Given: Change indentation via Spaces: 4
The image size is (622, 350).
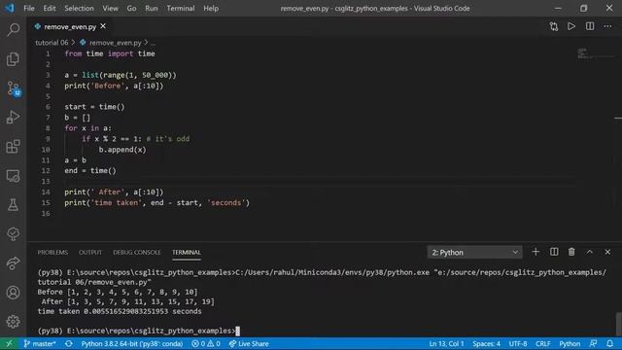Looking at the screenshot, I should click(486, 343).
